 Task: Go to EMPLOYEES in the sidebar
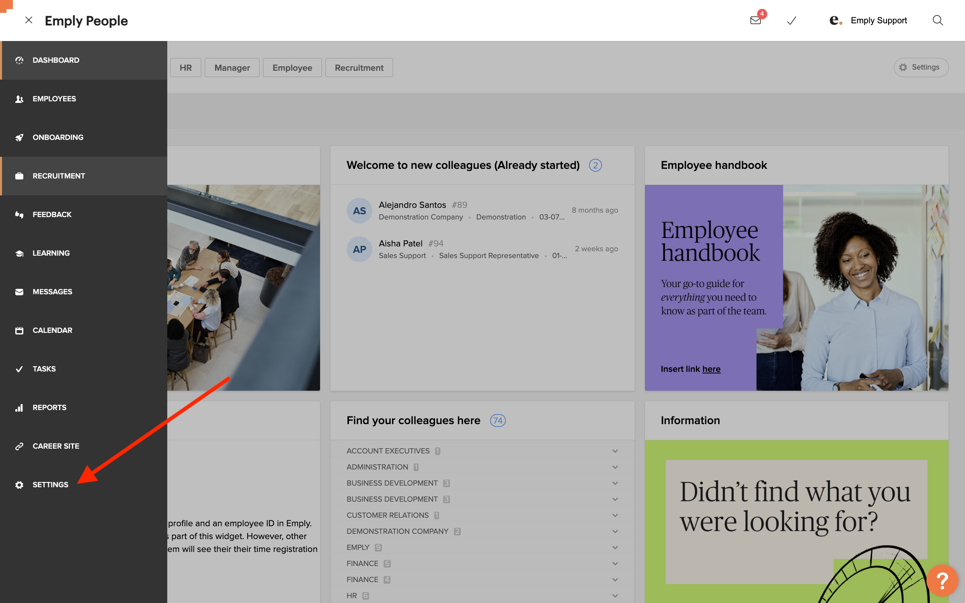(x=84, y=99)
